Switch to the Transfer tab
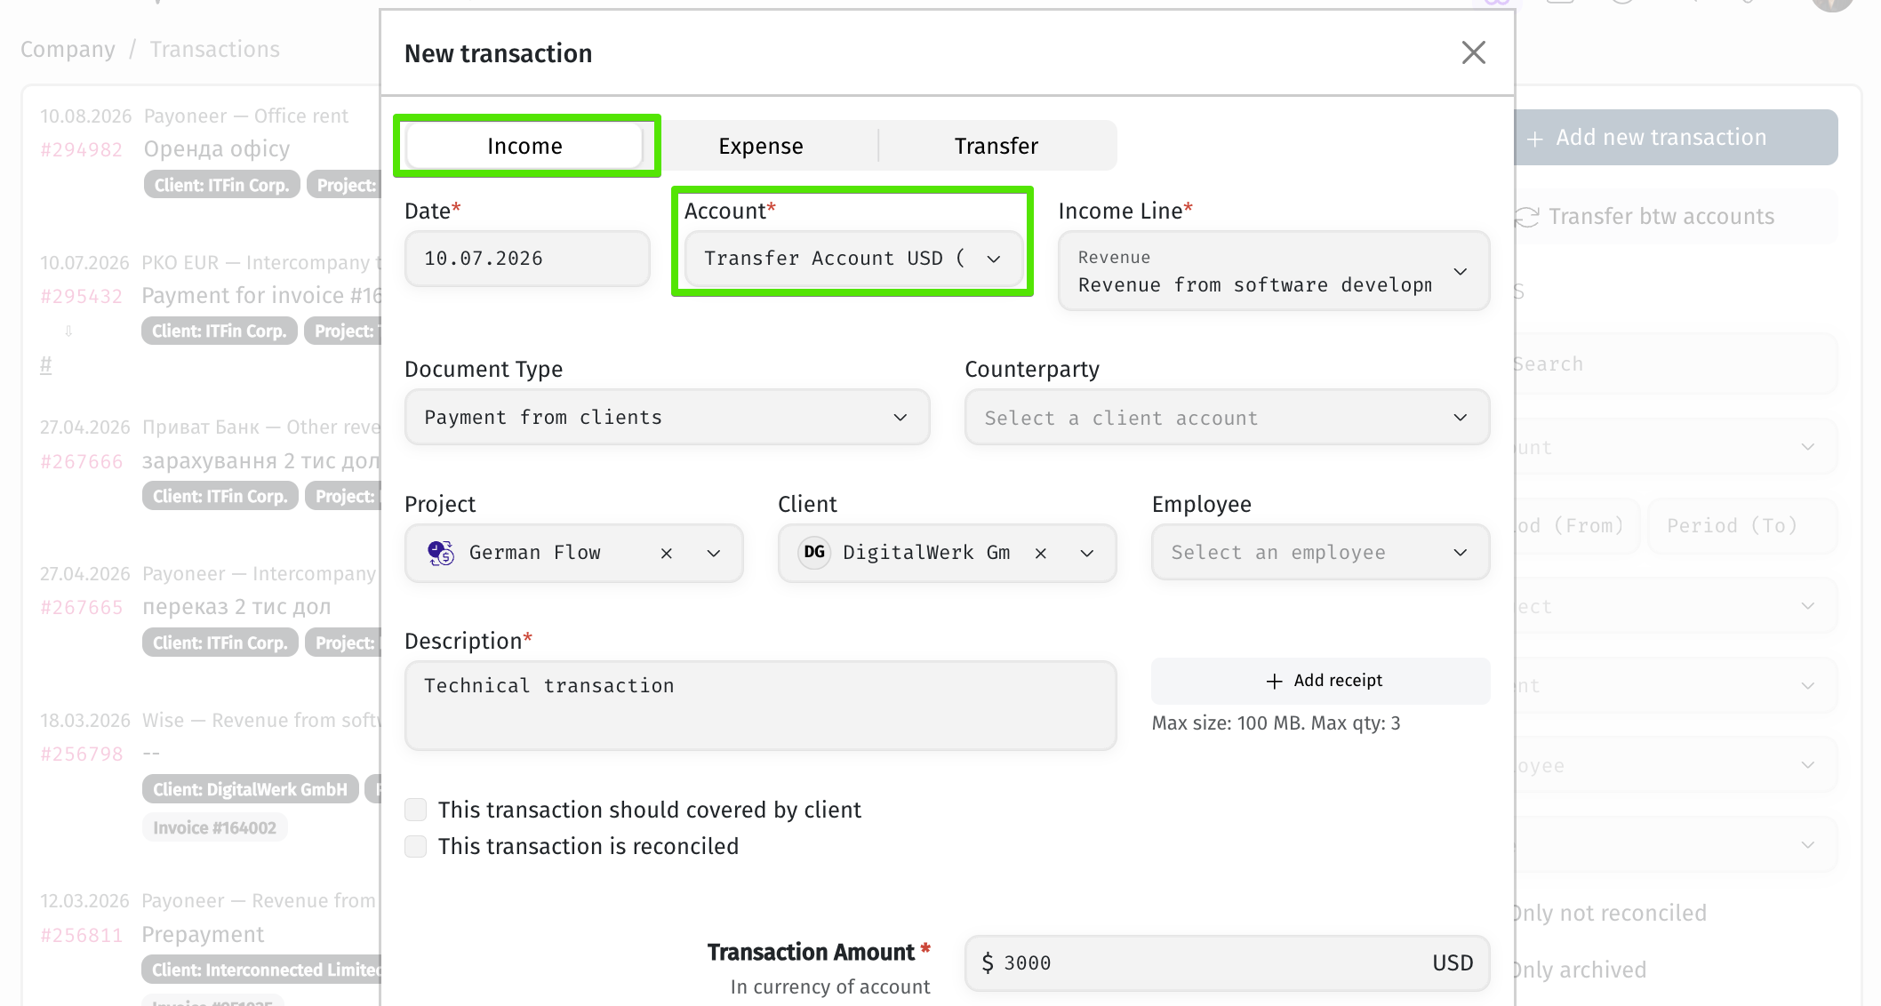 point(997,146)
